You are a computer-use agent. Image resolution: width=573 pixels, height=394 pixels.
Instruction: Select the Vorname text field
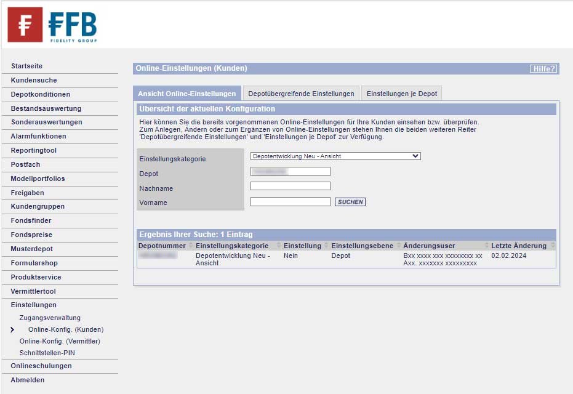(290, 201)
